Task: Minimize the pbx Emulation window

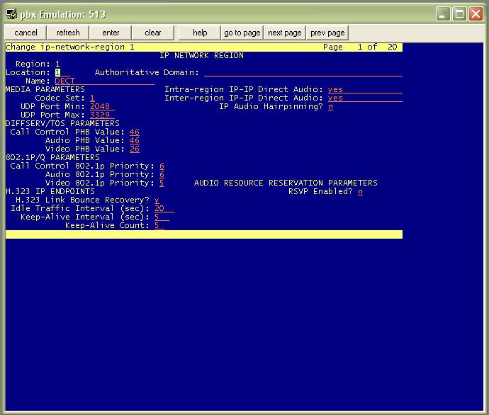Action: (442, 14)
